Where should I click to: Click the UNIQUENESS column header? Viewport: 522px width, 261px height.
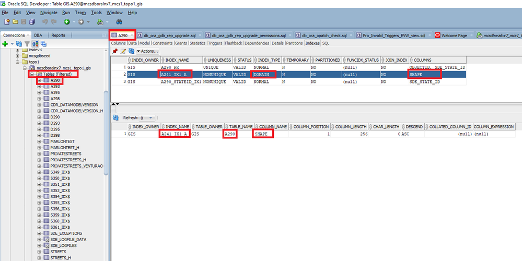tap(218, 60)
